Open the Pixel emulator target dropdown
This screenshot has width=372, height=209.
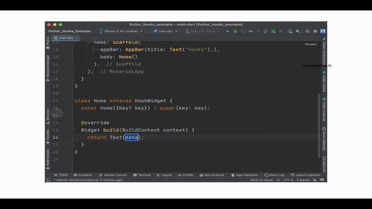203,31
